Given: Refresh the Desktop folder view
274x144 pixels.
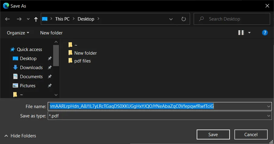Looking at the screenshot, I should (183, 19).
